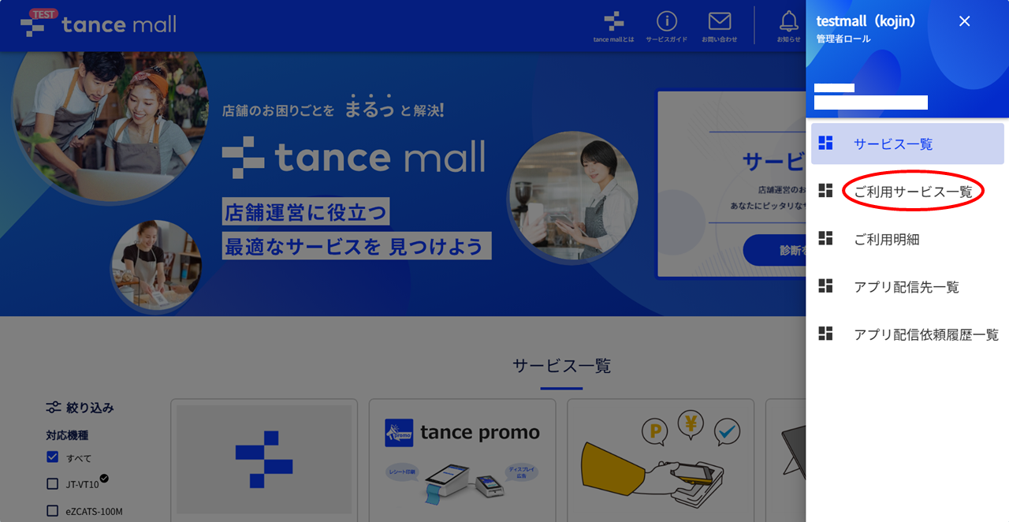The width and height of the screenshot is (1009, 522).
Task: Open the tance promo service card
Action: (x=463, y=460)
